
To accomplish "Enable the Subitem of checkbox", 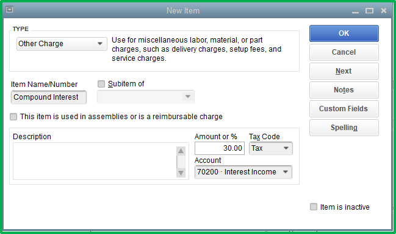I will 101,84.
